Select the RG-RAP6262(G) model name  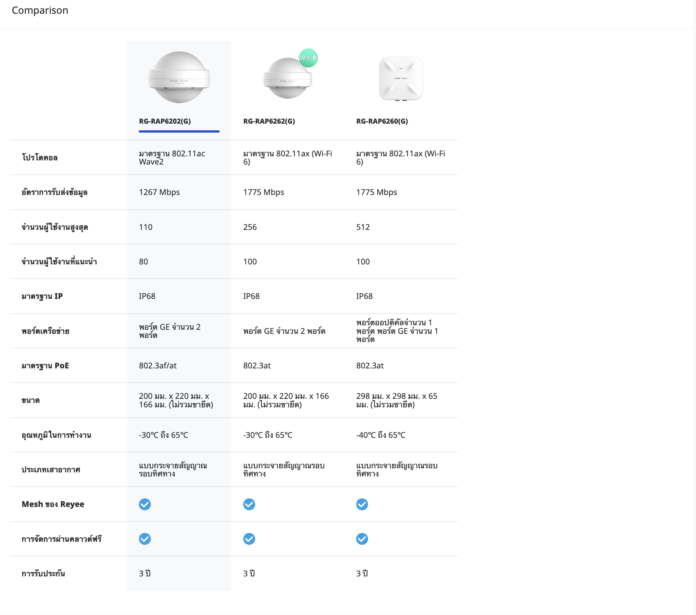[269, 121]
